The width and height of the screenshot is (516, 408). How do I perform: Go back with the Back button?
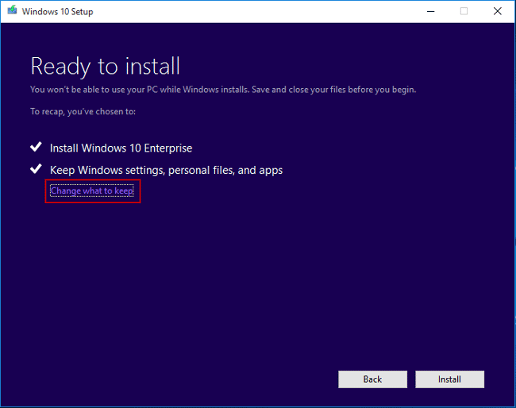click(x=372, y=379)
